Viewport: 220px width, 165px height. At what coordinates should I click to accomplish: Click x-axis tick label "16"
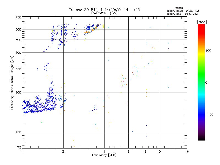click(187, 152)
